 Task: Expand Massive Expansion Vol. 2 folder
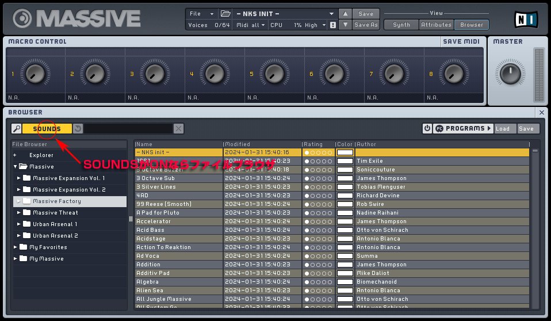click(19, 189)
